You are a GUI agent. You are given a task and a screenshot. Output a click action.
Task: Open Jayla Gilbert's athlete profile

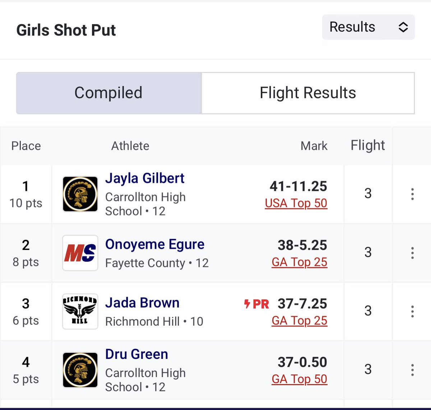pyautogui.click(x=145, y=178)
